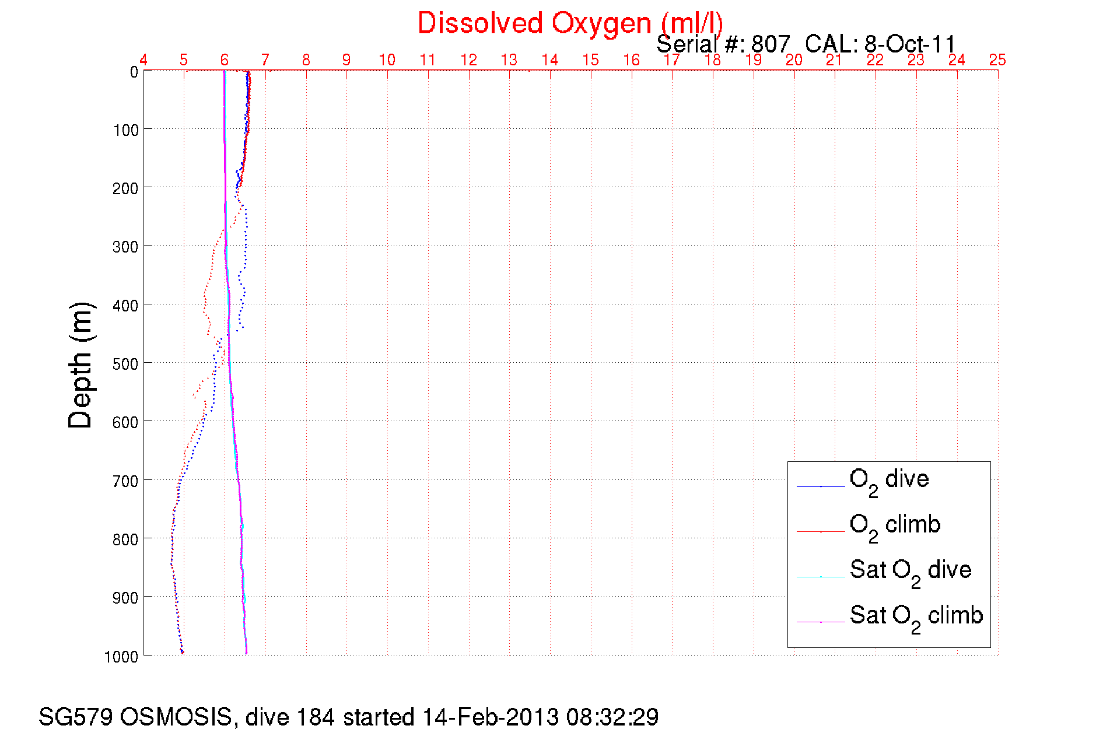The width and height of the screenshot is (1103, 736).
Task: Click the 'Sat O2 dive' legend entry
Action: 911,573
